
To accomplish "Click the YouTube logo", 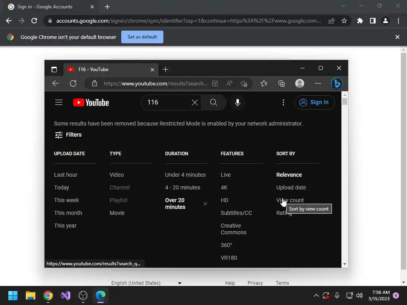I will [91, 102].
